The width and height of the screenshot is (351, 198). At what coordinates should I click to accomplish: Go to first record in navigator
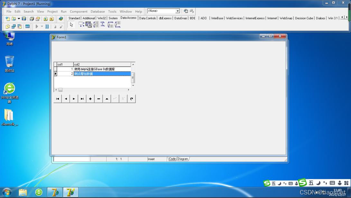58,99
